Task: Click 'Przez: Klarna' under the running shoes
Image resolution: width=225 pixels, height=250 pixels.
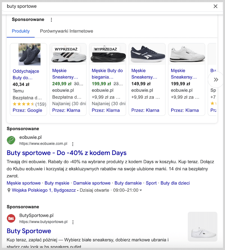Action: (x=106, y=110)
